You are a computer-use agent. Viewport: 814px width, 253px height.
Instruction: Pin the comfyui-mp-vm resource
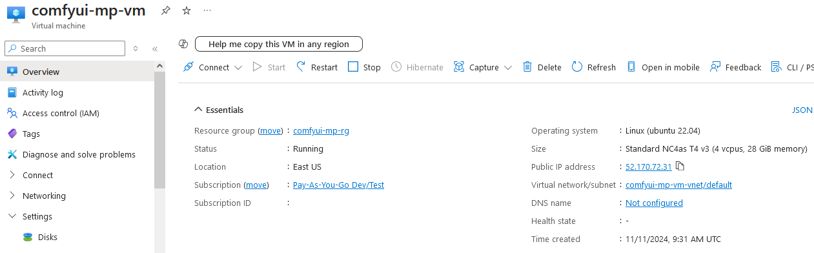point(166,10)
